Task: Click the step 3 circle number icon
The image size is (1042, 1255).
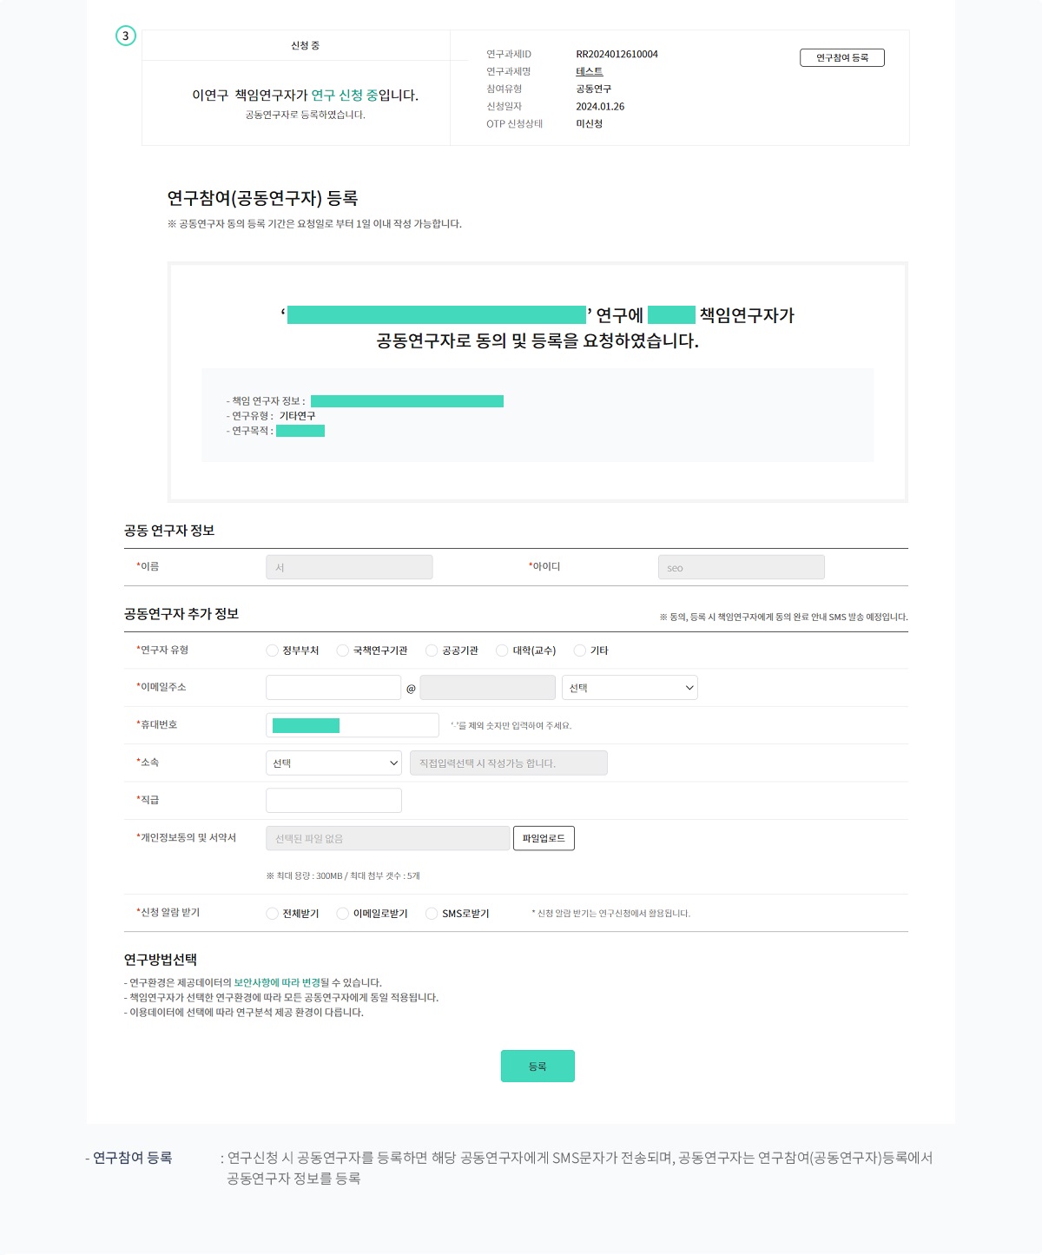Action: click(126, 36)
